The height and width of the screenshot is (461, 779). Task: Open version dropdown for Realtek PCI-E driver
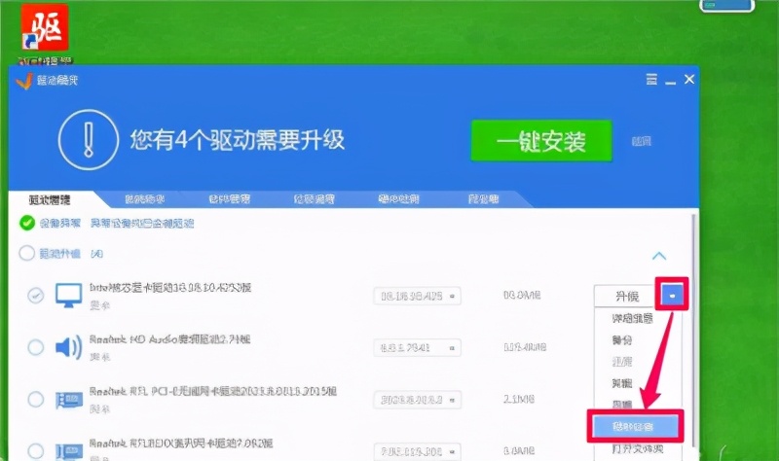[417, 400]
